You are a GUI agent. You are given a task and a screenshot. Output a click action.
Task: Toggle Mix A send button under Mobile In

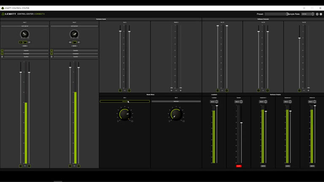pos(172,91)
